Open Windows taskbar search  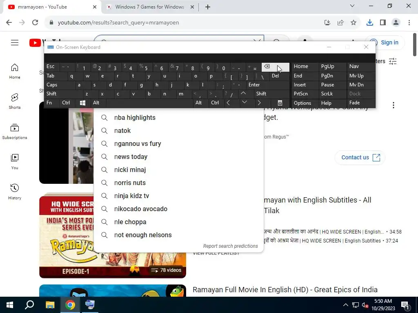pos(29,305)
